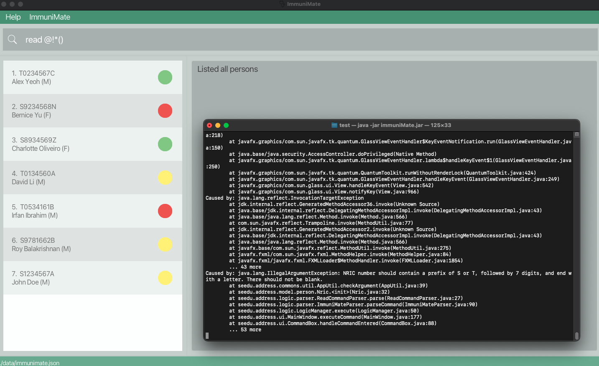The width and height of the screenshot is (599, 366).
Task: Click Roy Balakrishnan's yellow status circle
Action: point(165,244)
